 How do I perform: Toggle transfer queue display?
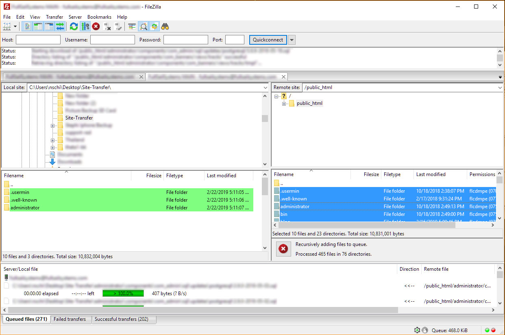[60, 26]
